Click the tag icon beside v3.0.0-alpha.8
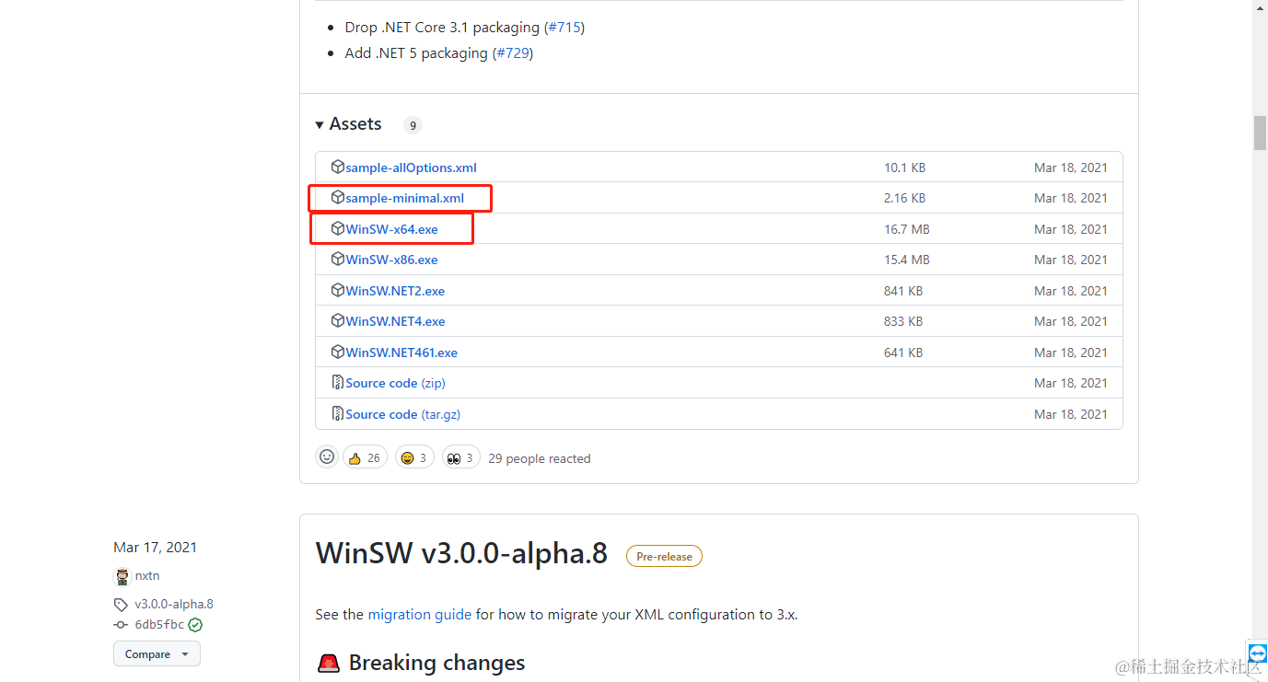This screenshot has width=1268, height=682. coord(121,605)
